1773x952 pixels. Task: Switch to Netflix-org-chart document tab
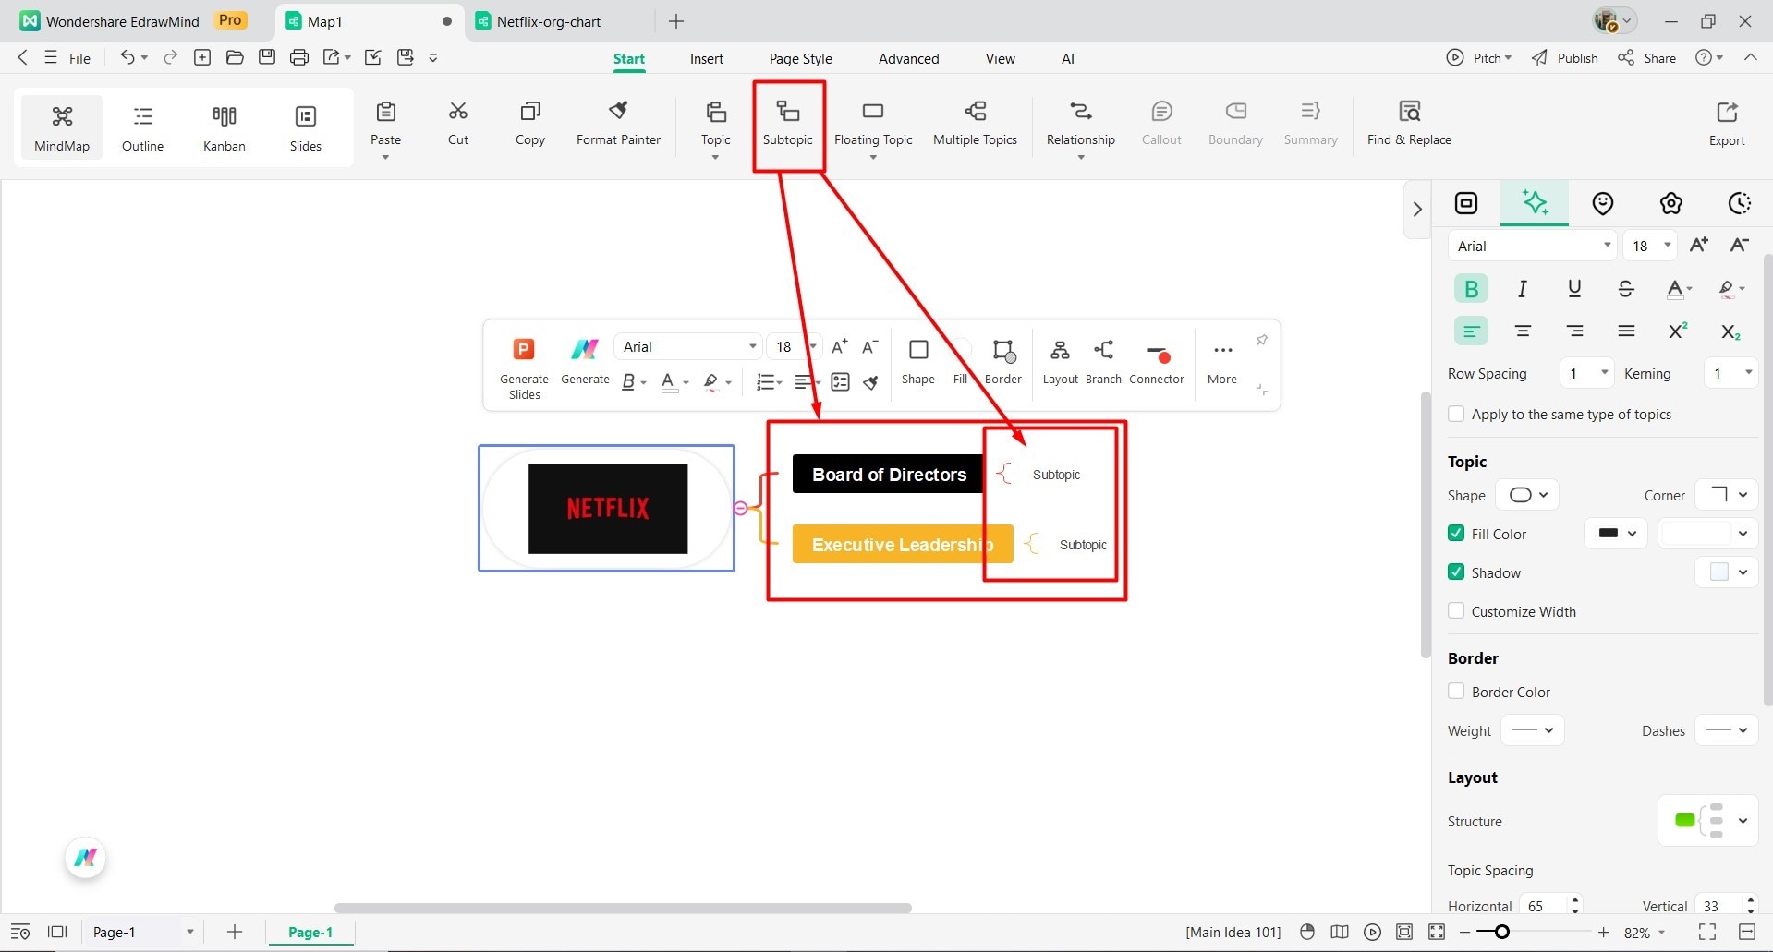click(549, 21)
